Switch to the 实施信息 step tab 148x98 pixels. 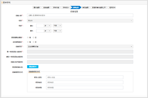point(46,7)
